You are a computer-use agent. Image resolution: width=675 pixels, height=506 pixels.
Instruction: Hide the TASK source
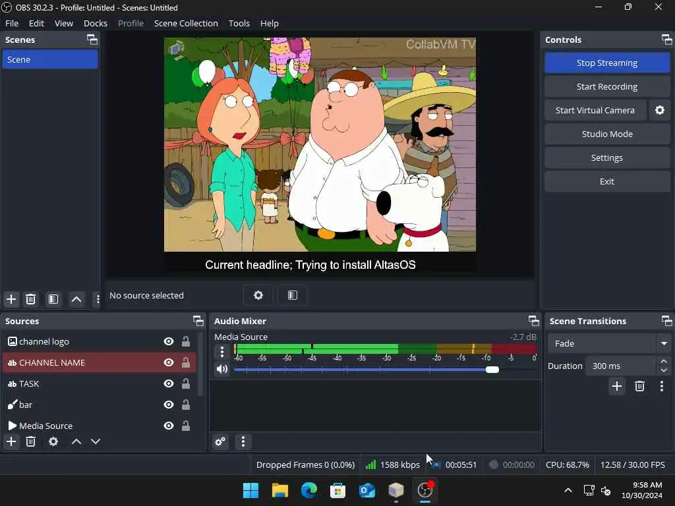pyautogui.click(x=169, y=384)
